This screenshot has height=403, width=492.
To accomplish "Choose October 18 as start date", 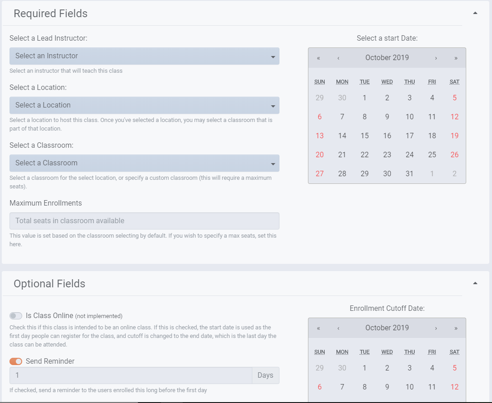I will pyautogui.click(x=432, y=136).
